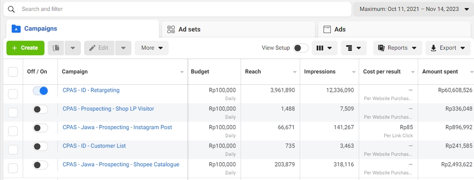Check the CPAS - ID - Retargeting row
The width and height of the screenshot is (474, 180).
13,94
